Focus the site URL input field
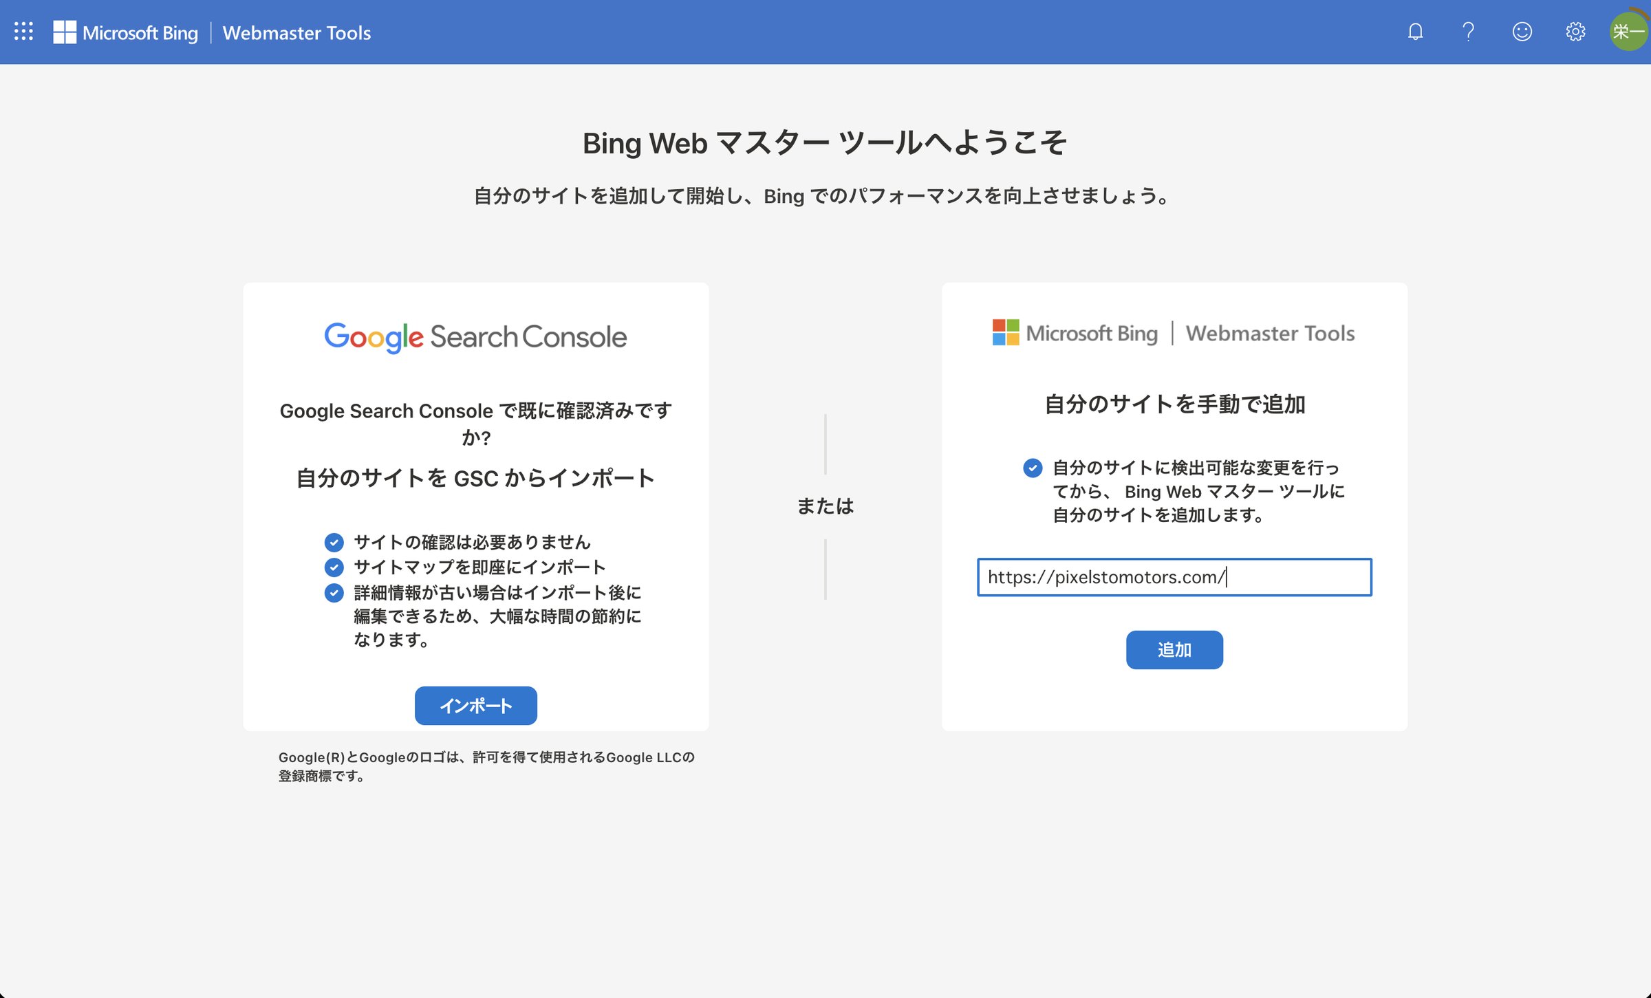Viewport: 1651px width, 998px height. coord(1174,577)
